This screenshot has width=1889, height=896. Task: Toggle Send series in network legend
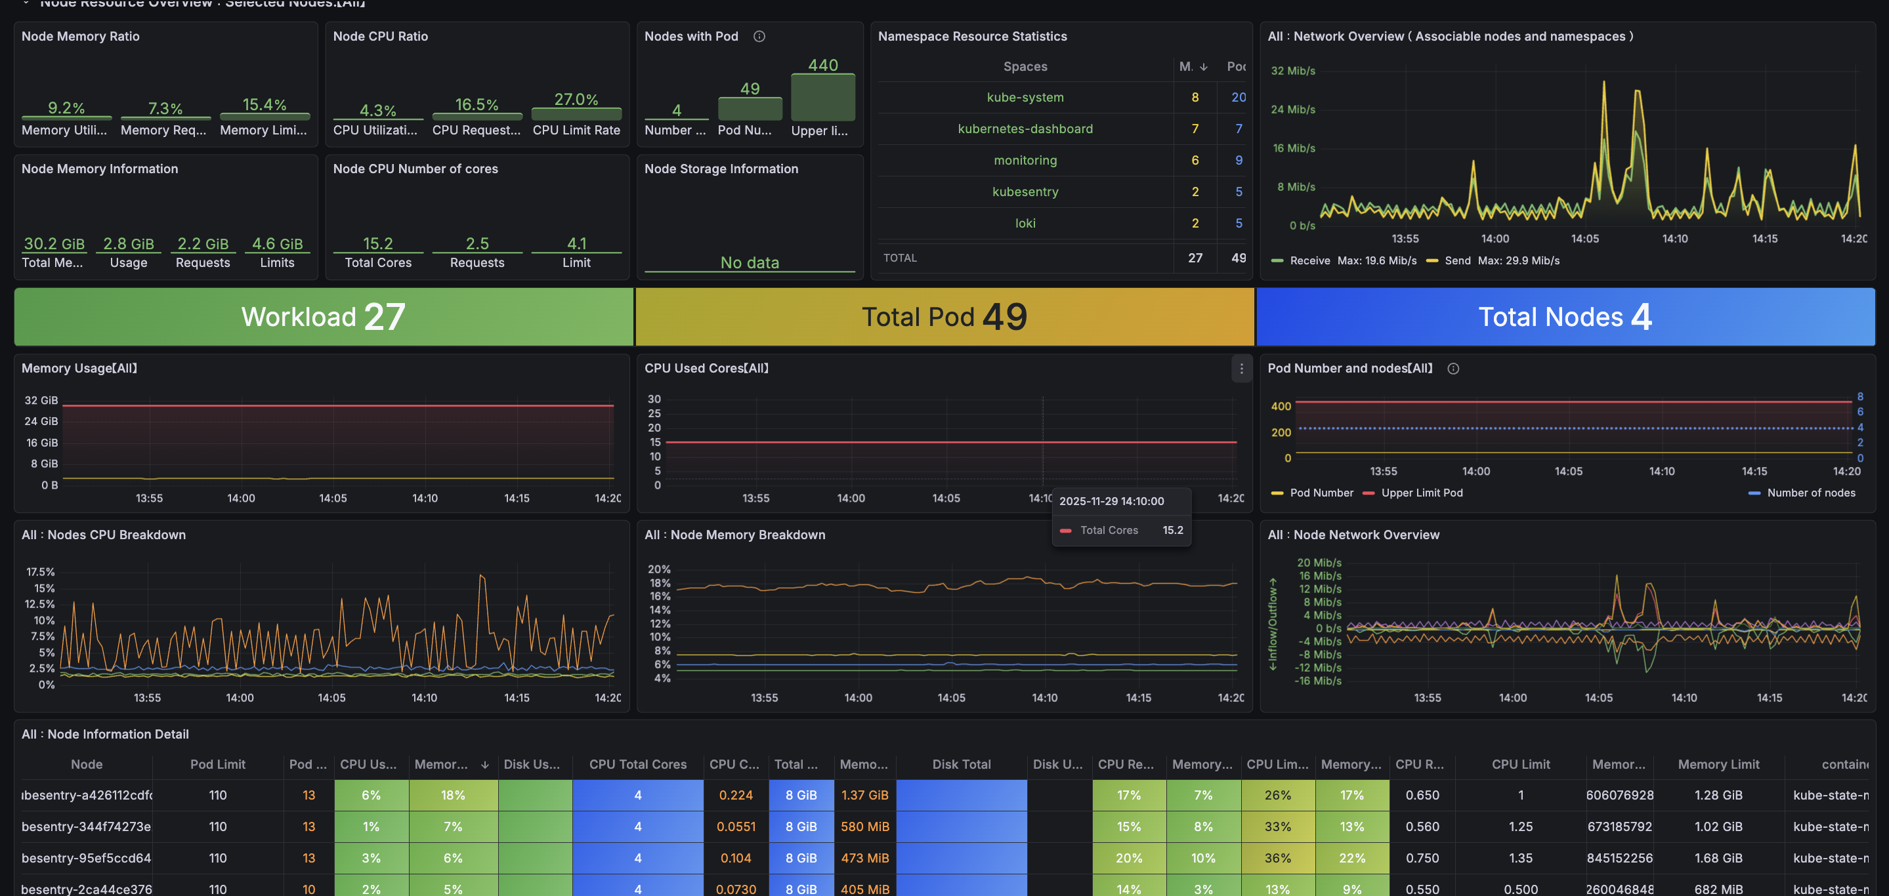pos(1457,261)
